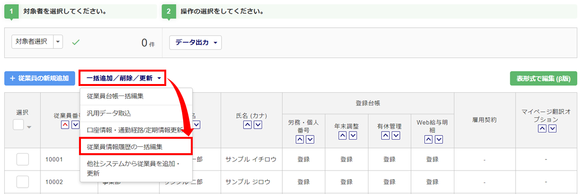Sort Web給与明細 column descending
Viewport: 583px width, 194px height.
tap(438, 139)
